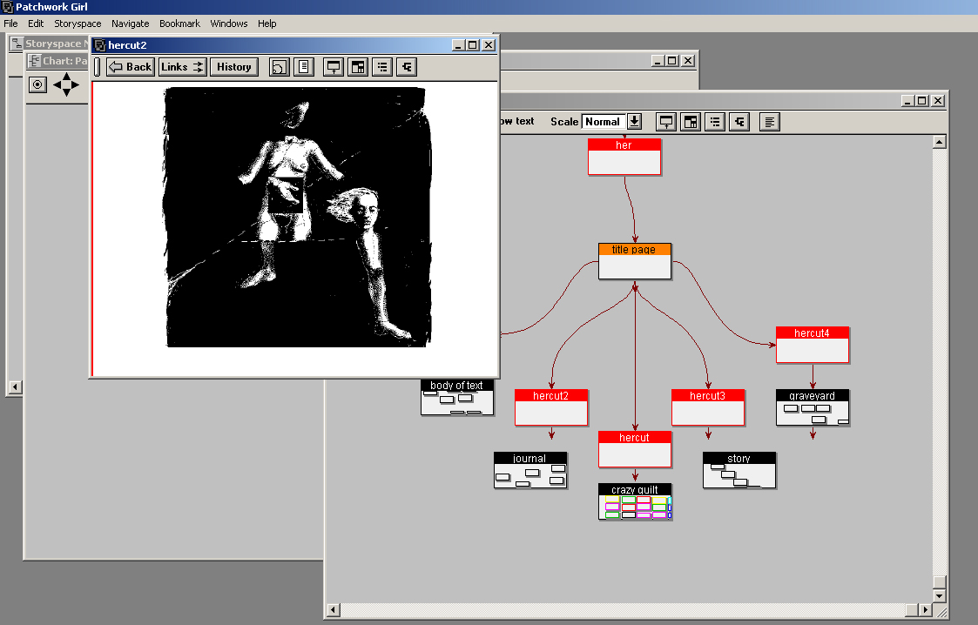Click the map window scroll down arrow
Image resolution: width=978 pixels, height=625 pixels.
[940, 595]
